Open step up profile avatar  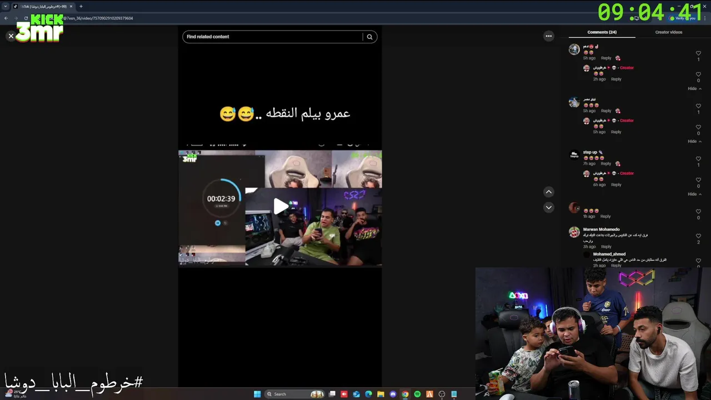click(574, 155)
